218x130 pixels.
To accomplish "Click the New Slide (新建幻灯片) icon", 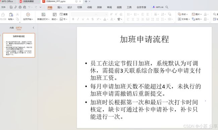I will tap(43, 14).
